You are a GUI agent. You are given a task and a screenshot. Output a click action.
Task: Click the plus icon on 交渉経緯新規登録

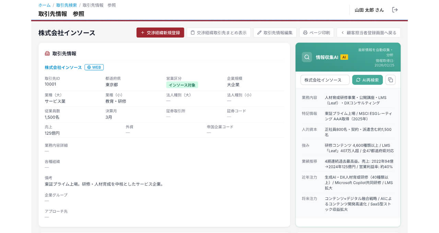point(142,32)
